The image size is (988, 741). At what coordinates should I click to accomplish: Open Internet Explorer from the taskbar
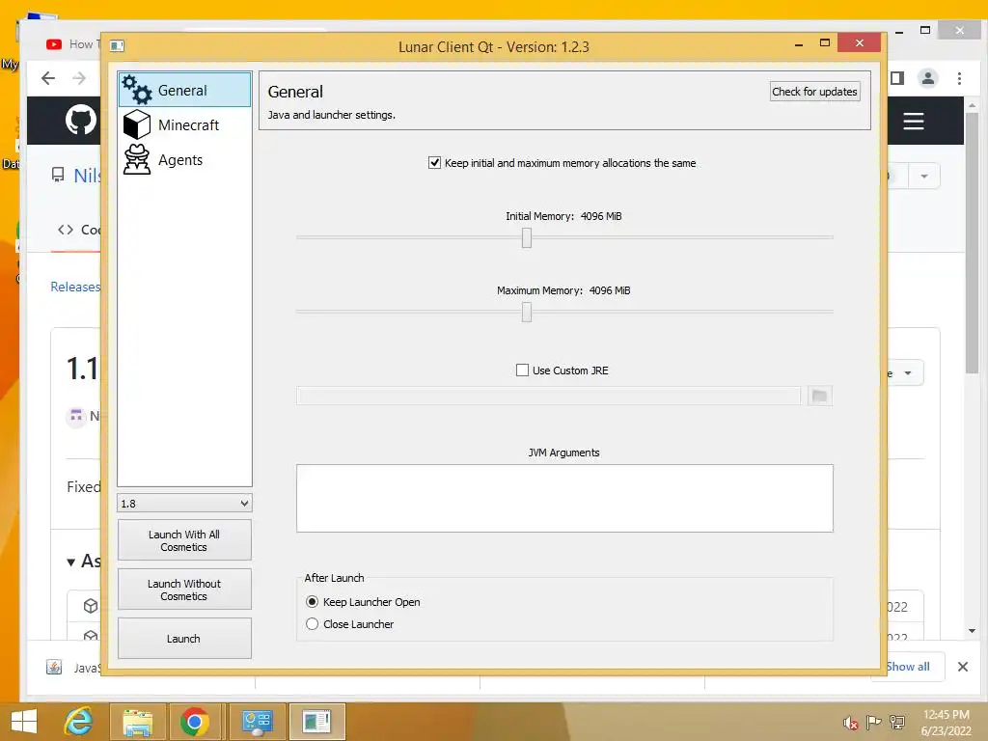pos(78,722)
